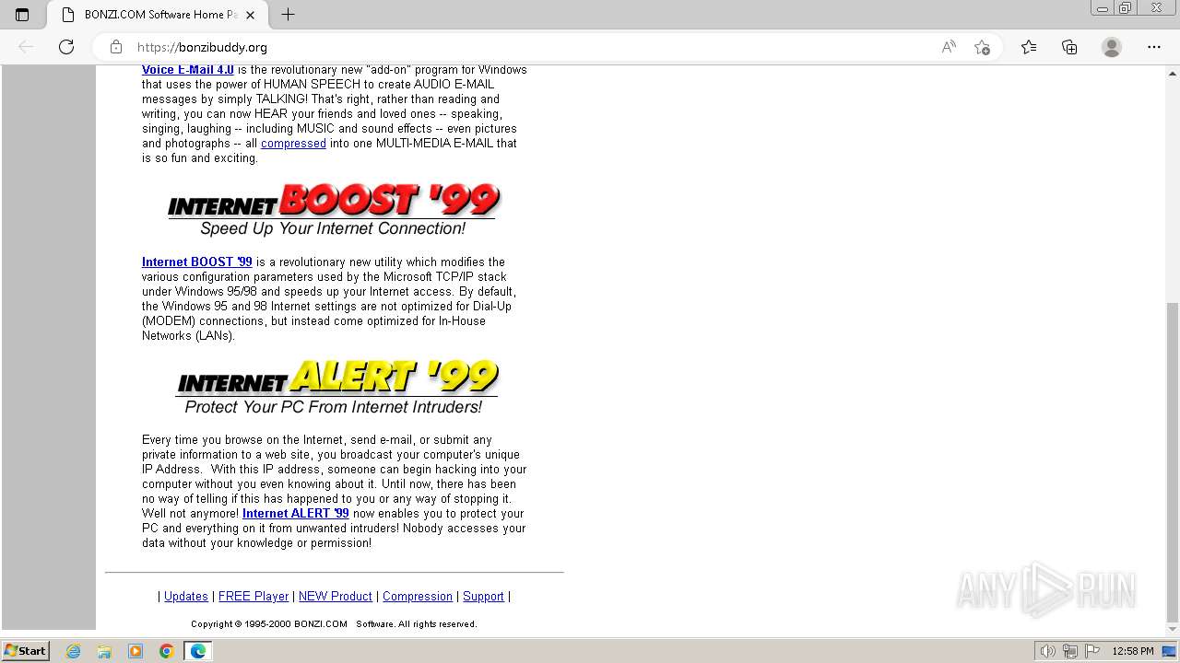Close the BONZI.COM Software Home Page tab
This screenshot has height=663, width=1180.
click(250, 15)
